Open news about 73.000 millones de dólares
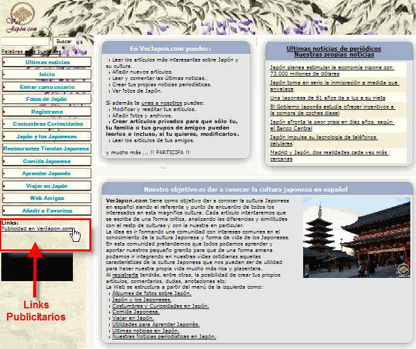The height and width of the screenshot is (349, 416). pyautogui.click(x=332, y=70)
